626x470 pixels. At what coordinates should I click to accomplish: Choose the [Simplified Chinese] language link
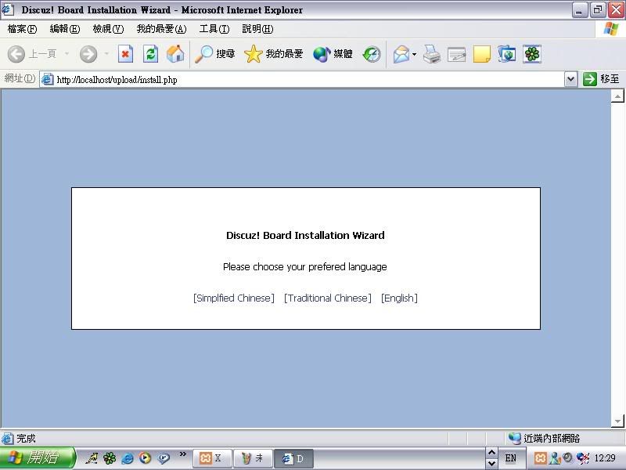[x=233, y=298]
